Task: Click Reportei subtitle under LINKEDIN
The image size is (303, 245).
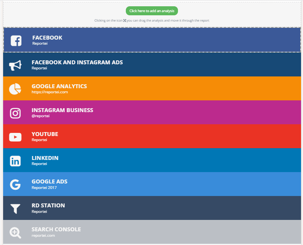Action: (39, 164)
